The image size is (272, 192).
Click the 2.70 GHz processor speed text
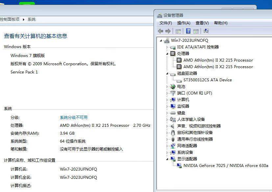pyautogui.click(x=142, y=125)
